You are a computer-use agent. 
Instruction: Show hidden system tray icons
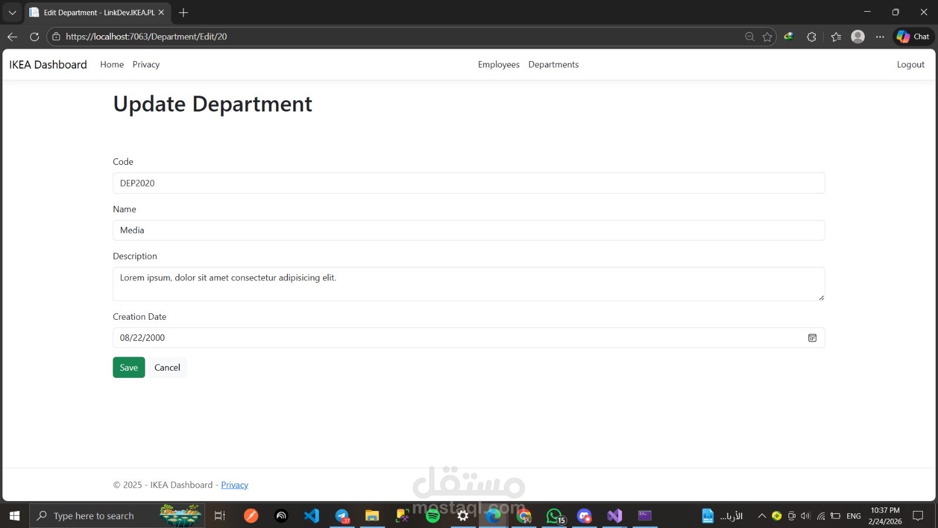pos(762,516)
